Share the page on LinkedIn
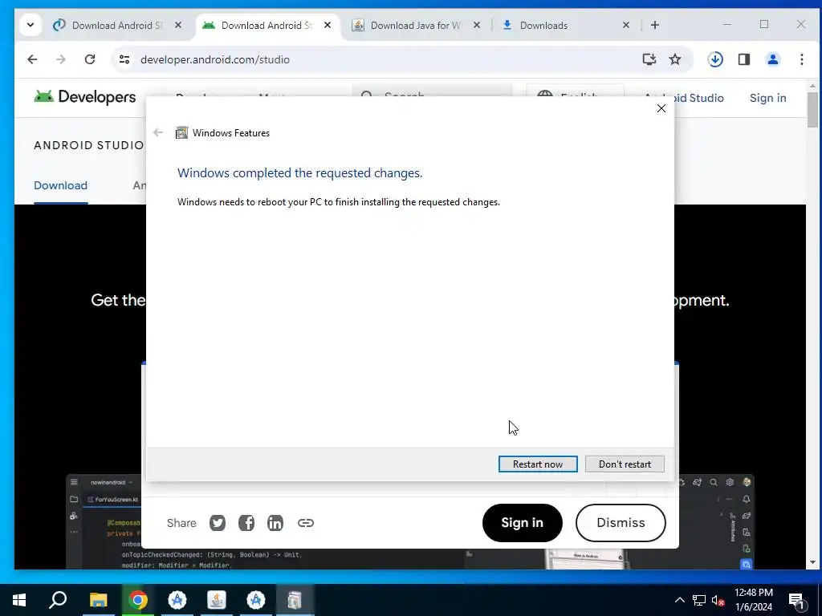 tap(275, 523)
